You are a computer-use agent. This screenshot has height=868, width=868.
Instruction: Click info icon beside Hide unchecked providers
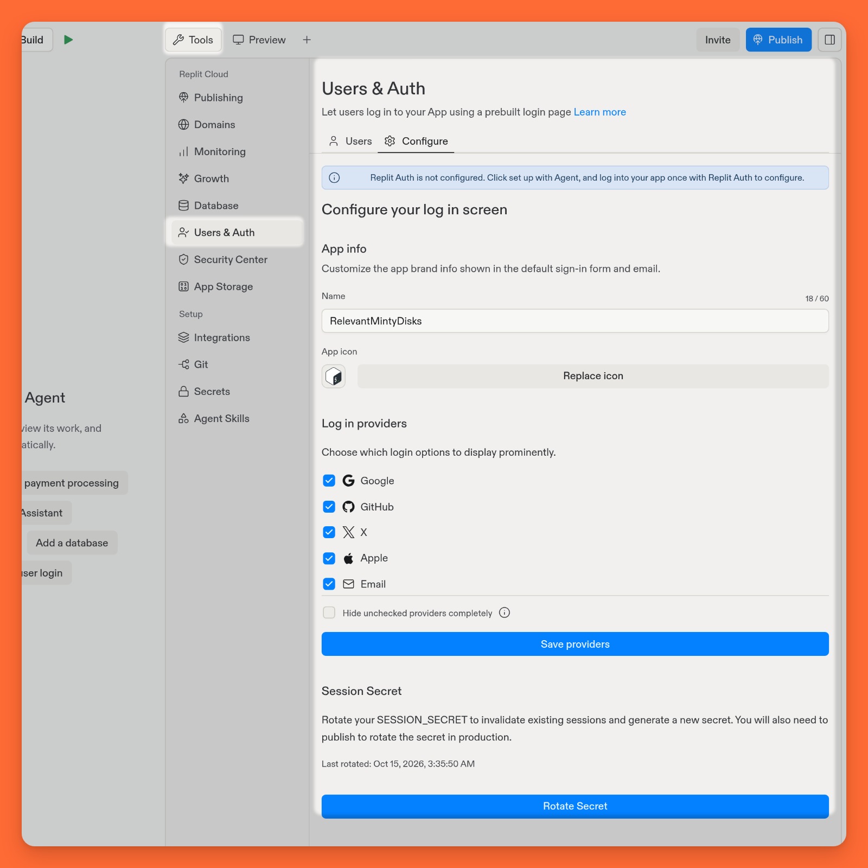(x=505, y=613)
